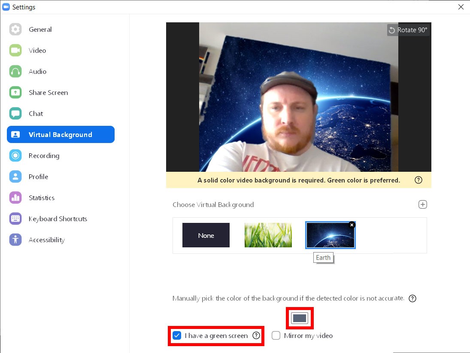Click the Recording circle icon
The height and width of the screenshot is (353, 470).
(x=15, y=155)
